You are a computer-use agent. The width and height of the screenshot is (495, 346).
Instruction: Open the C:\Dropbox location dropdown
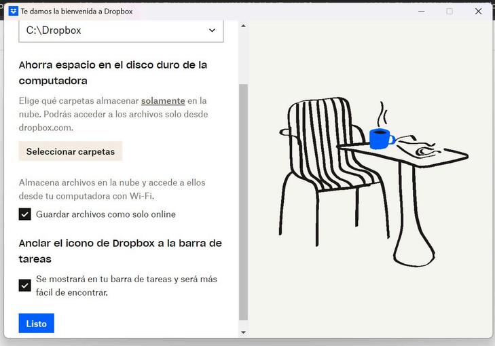tap(121, 31)
